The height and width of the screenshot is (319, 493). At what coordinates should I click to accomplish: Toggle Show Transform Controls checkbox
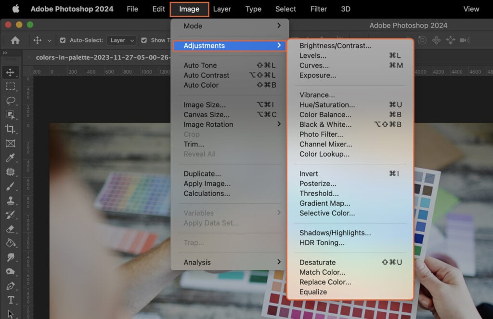[x=143, y=40]
